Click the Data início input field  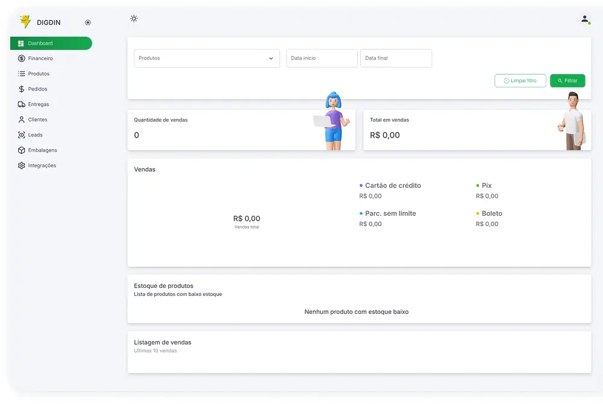322,58
